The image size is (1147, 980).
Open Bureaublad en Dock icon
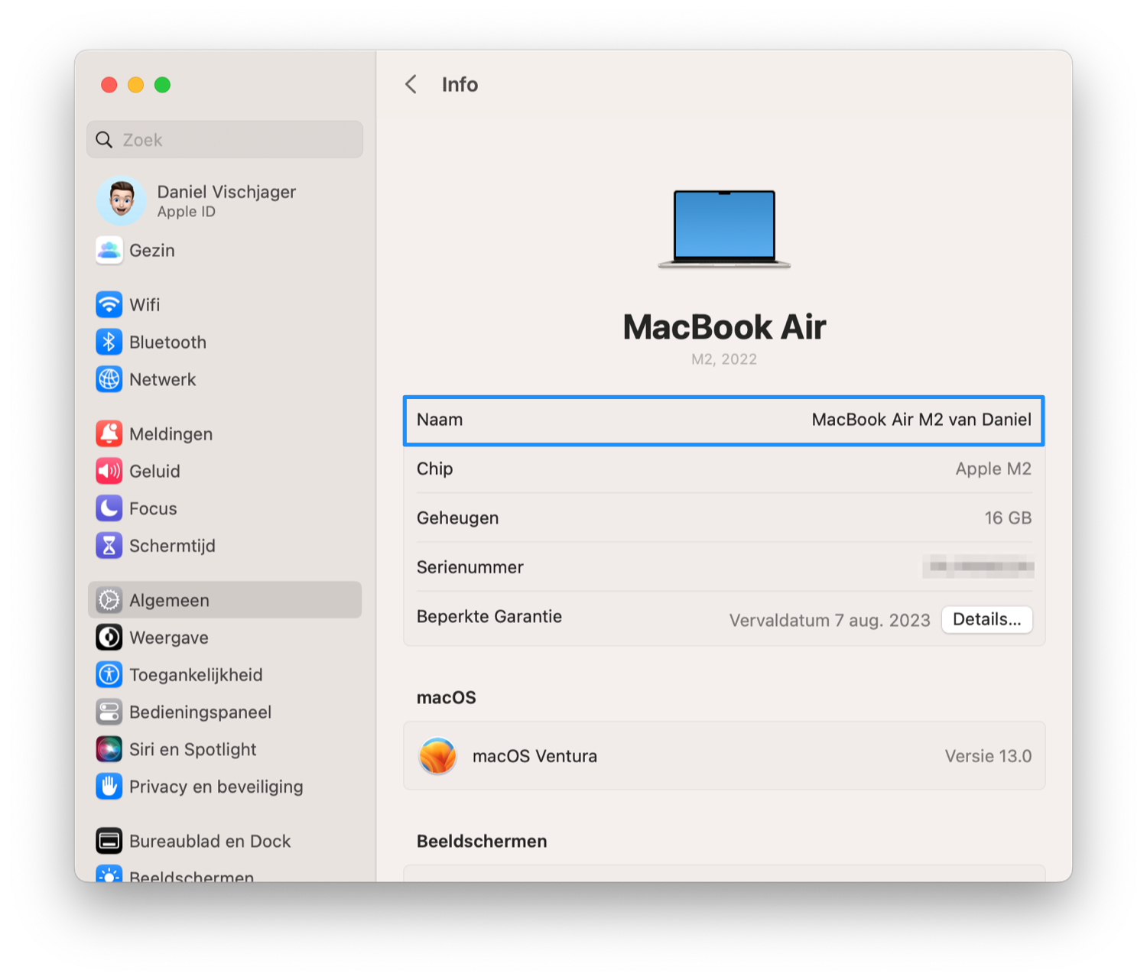coord(109,841)
